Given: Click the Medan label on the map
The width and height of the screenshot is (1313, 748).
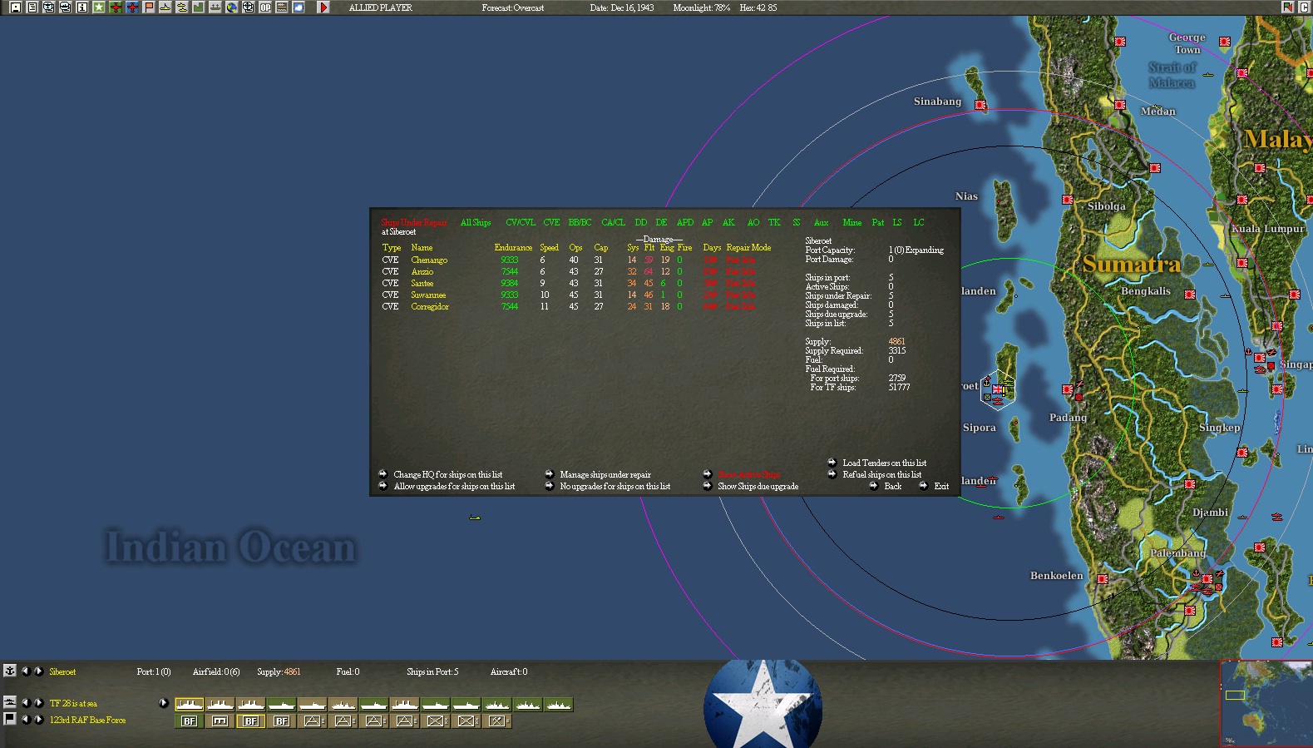Looking at the screenshot, I should click(x=1158, y=111).
